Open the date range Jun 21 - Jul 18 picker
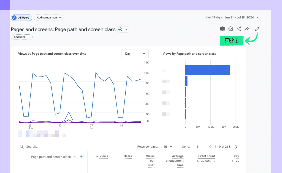This screenshot has width=282, height=173. tap(241, 17)
